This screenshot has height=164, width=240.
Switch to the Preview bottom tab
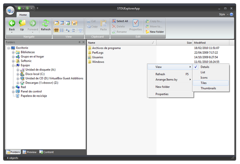click(30, 152)
